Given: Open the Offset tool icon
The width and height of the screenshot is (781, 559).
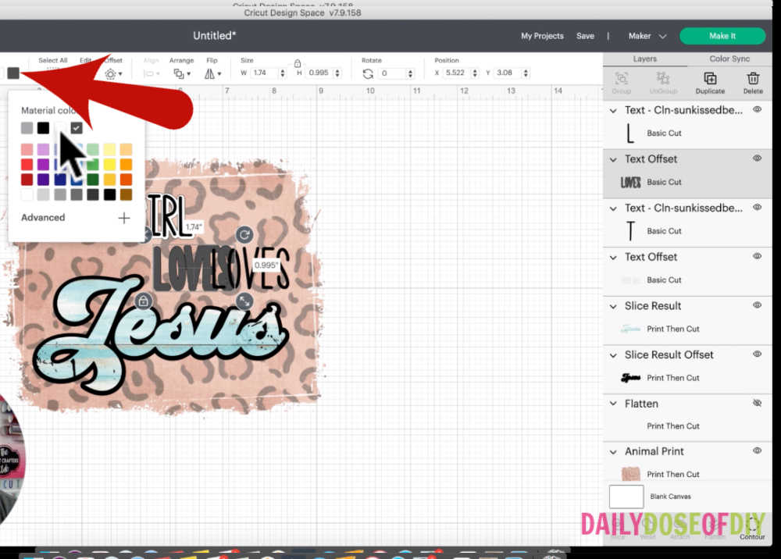Looking at the screenshot, I should (112, 72).
